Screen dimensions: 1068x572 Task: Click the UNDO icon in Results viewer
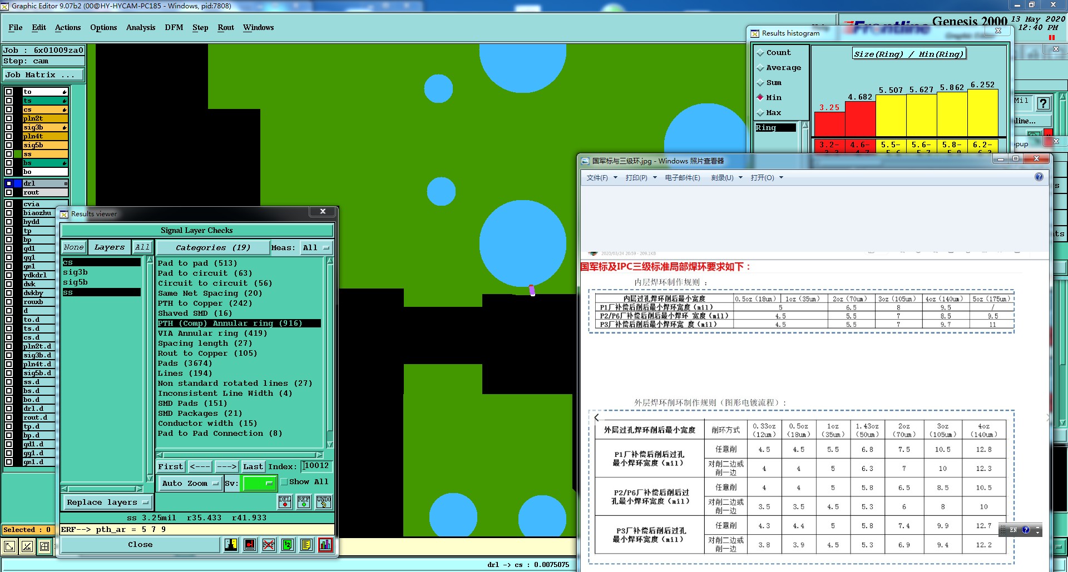(324, 501)
